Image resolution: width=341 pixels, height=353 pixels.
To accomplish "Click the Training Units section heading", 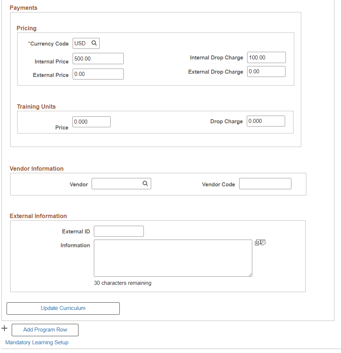I will [x=36, y=107].
